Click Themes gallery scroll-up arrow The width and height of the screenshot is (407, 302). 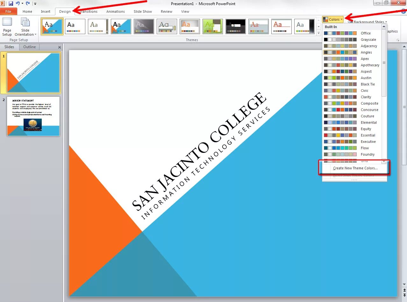[x=318, y=21]
